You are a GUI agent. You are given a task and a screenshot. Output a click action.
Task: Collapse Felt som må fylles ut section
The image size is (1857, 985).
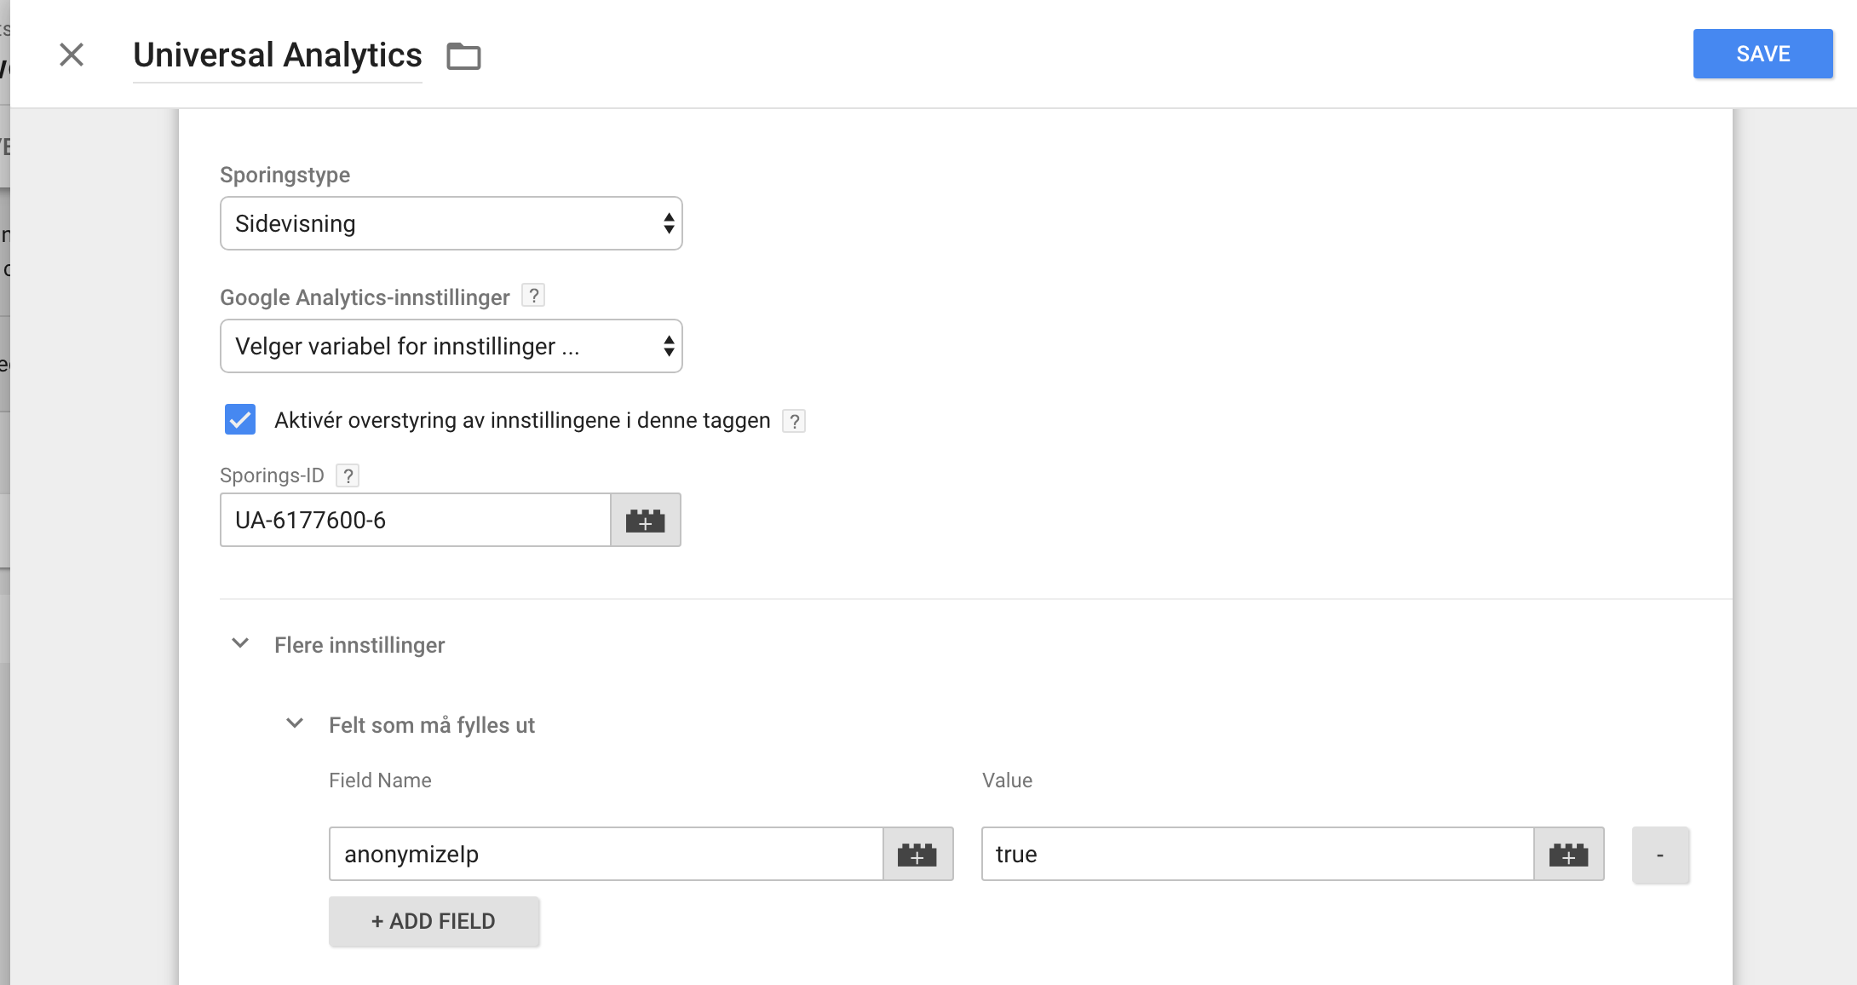click(295, 723)
